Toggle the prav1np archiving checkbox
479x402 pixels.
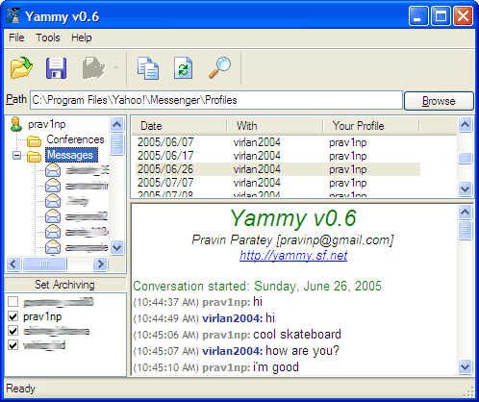(x=13, y=316)
